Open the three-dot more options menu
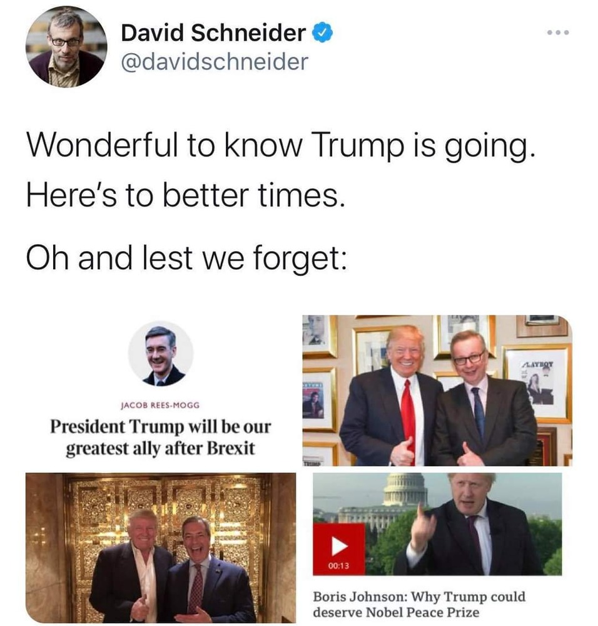The width and height of the screenshot is (598, 626). (558, 33)
